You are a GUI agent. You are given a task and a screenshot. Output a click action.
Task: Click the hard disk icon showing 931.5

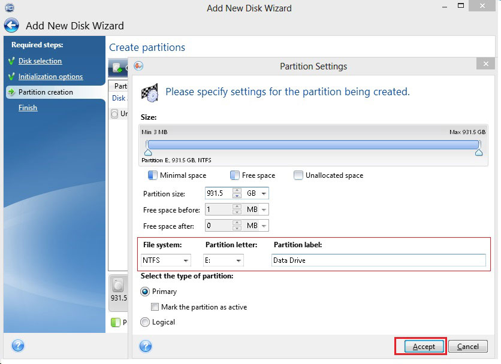118,285
